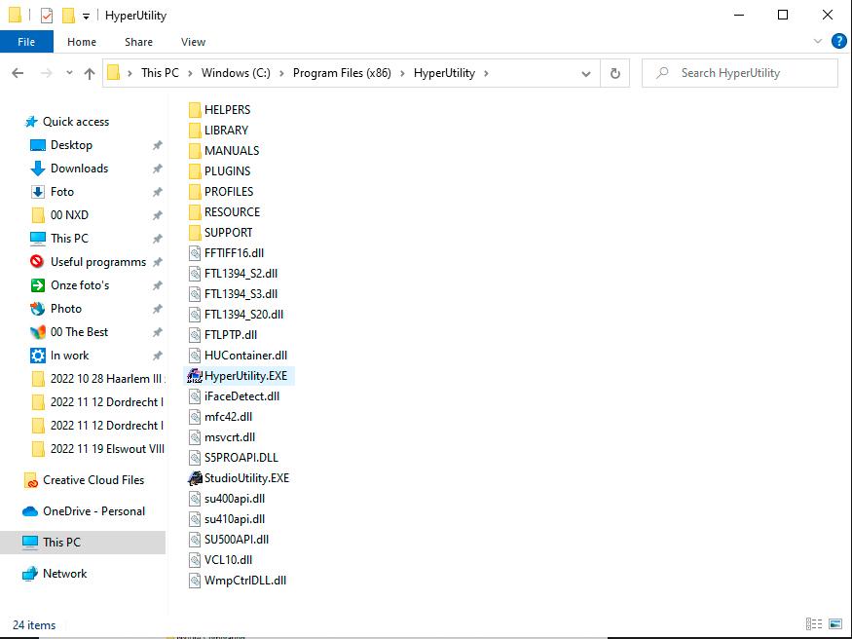Go back to previous folder
The height and width of the screenshot is (639, 852).
18,73
